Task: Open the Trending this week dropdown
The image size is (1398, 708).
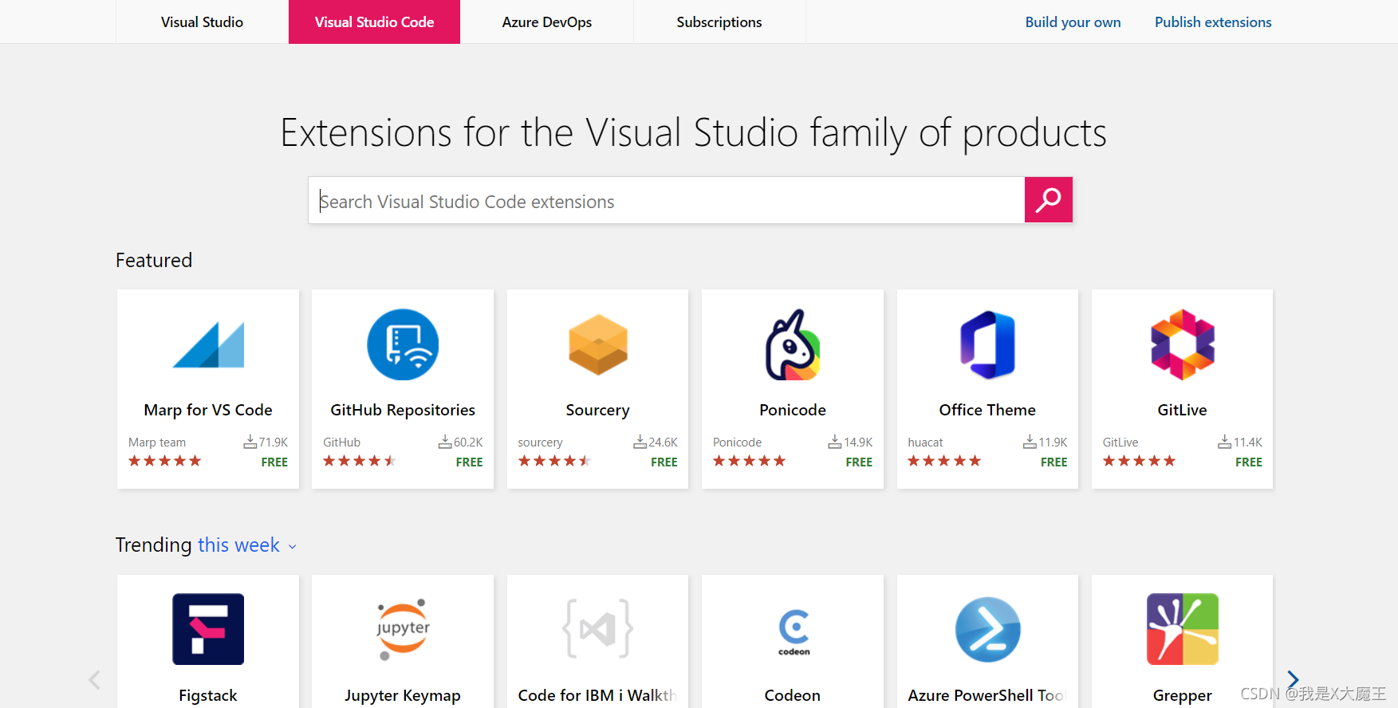Action: coord(247,545)
